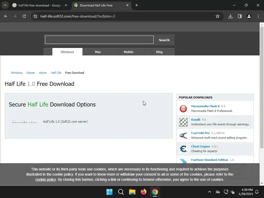Open the clock and date 4:39 PM
Viewport: 264px width, 198px height.
coord(246,192)
